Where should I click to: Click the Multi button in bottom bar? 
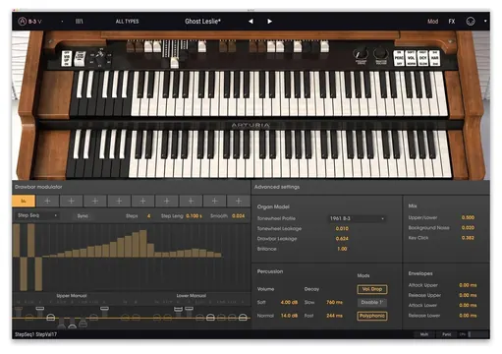tap(424, 334)
